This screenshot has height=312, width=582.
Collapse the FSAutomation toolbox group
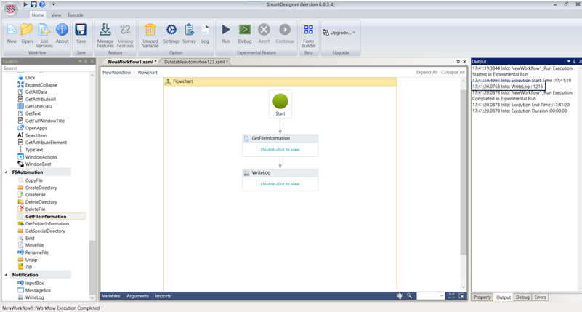click(x=7, y=172)
